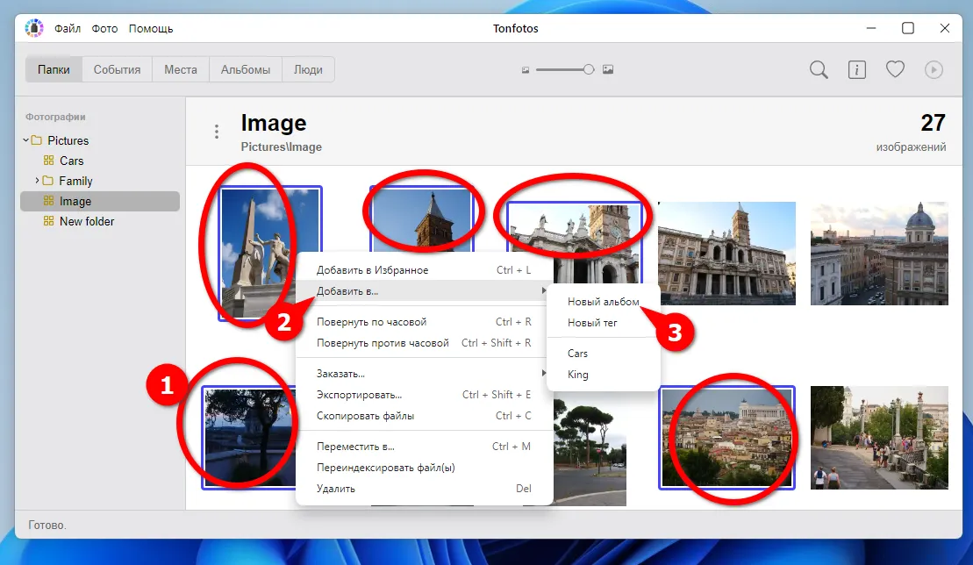Choose Новый альбом from the submenu
This screenshot has height=565, width=973.
(603, 302)
